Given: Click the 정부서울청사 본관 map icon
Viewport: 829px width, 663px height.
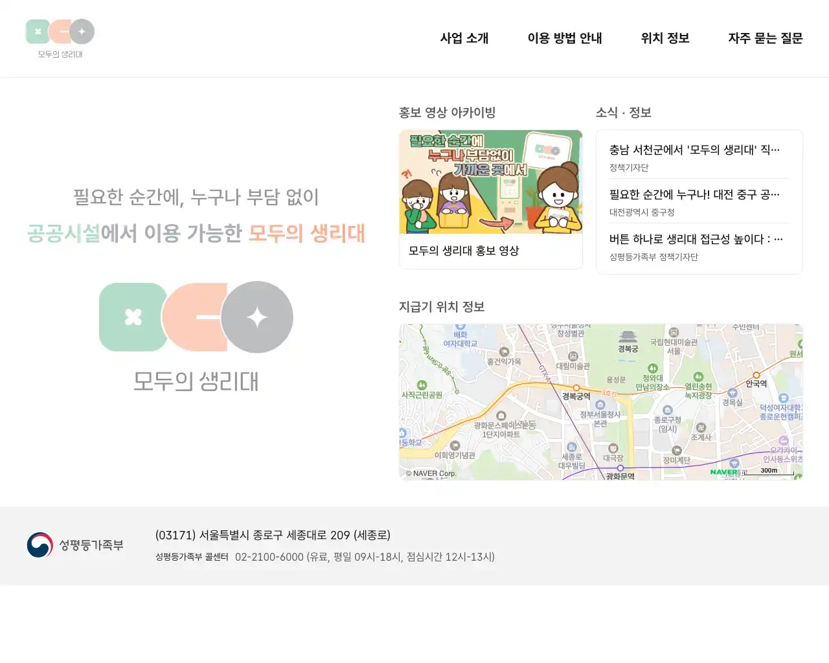Looking at the screenshot, I should [600, 405].
